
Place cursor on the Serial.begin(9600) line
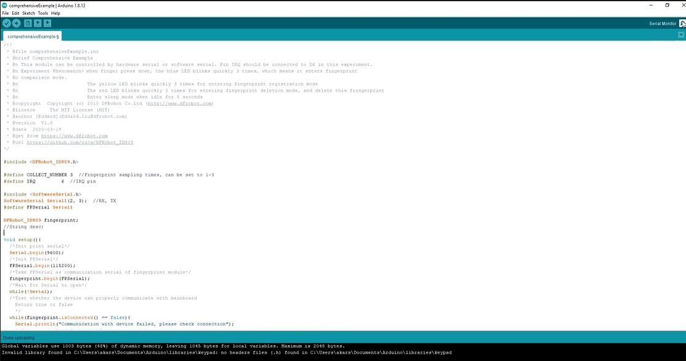pyautogui.click(x=37, y=252)
